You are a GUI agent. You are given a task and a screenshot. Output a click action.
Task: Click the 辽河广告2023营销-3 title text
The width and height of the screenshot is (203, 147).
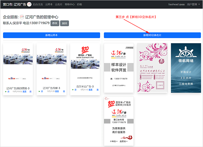[x=18, y=88]
